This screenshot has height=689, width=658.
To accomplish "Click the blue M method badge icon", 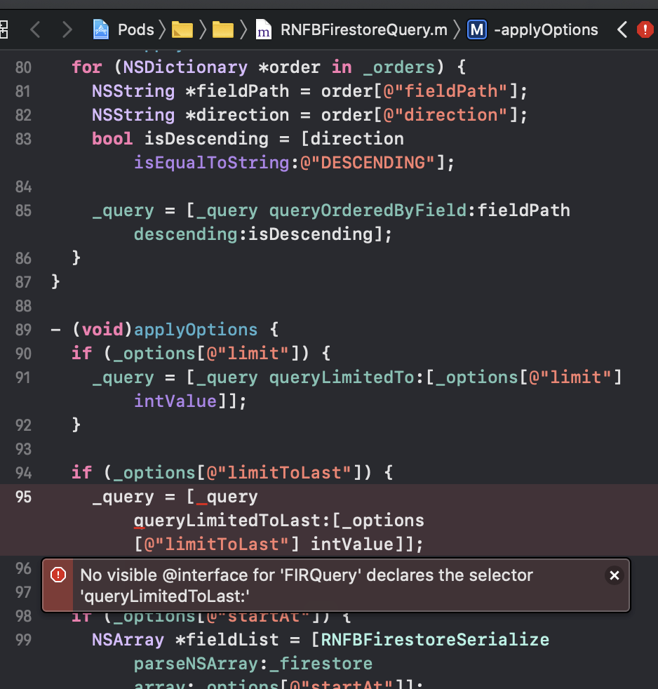I will click(477, 29).
